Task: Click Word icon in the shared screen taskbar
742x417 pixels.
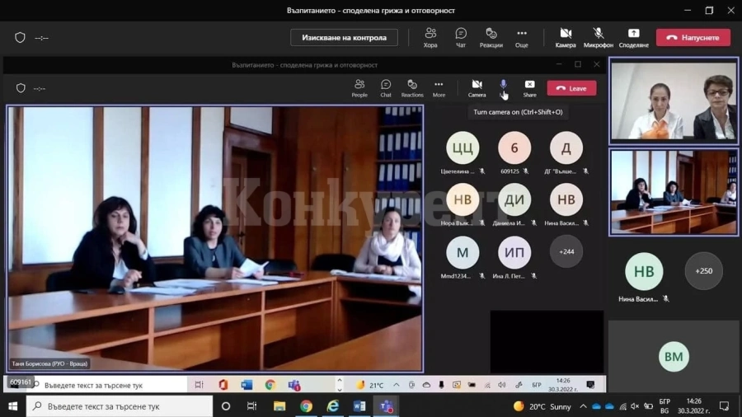Action: (x=247, y=385)
